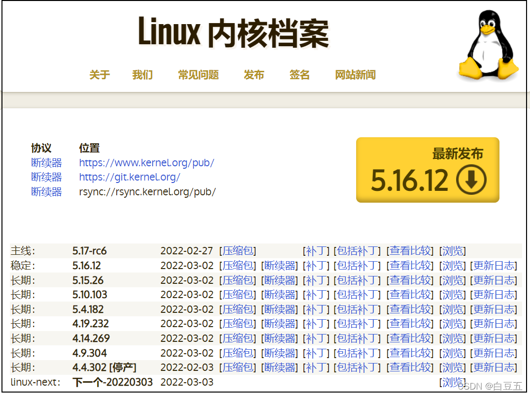Open the 网站新闻 navigation item

point(355,75)
